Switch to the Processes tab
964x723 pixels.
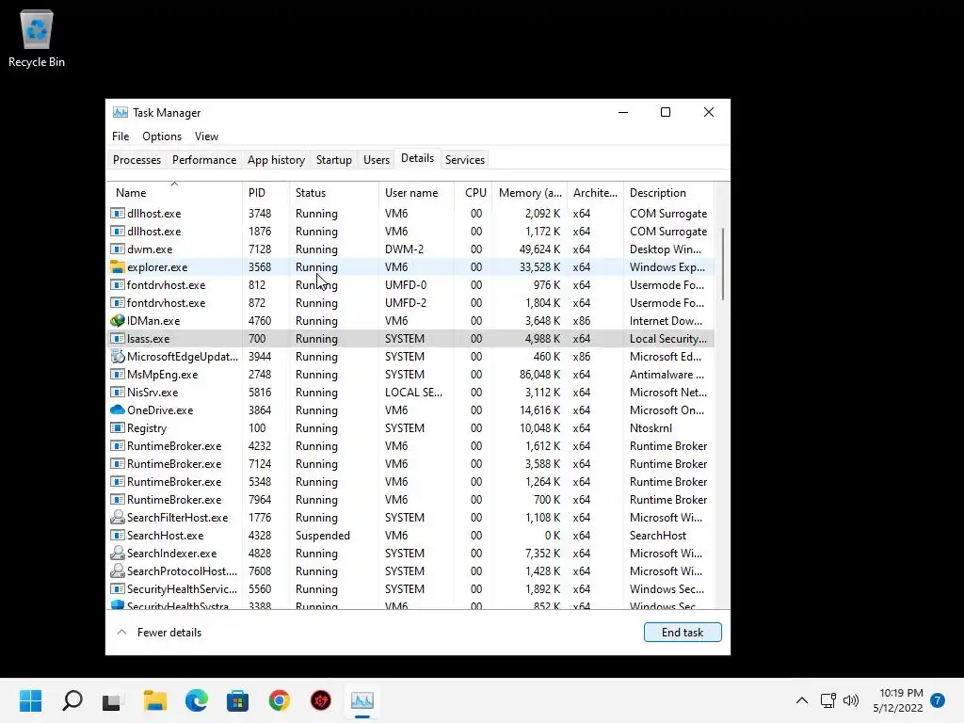(137, 160)
